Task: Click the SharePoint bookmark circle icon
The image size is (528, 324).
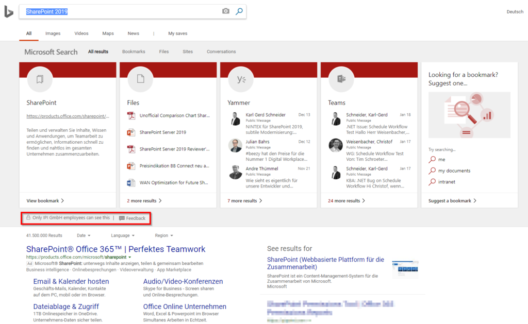Action: 40,79
